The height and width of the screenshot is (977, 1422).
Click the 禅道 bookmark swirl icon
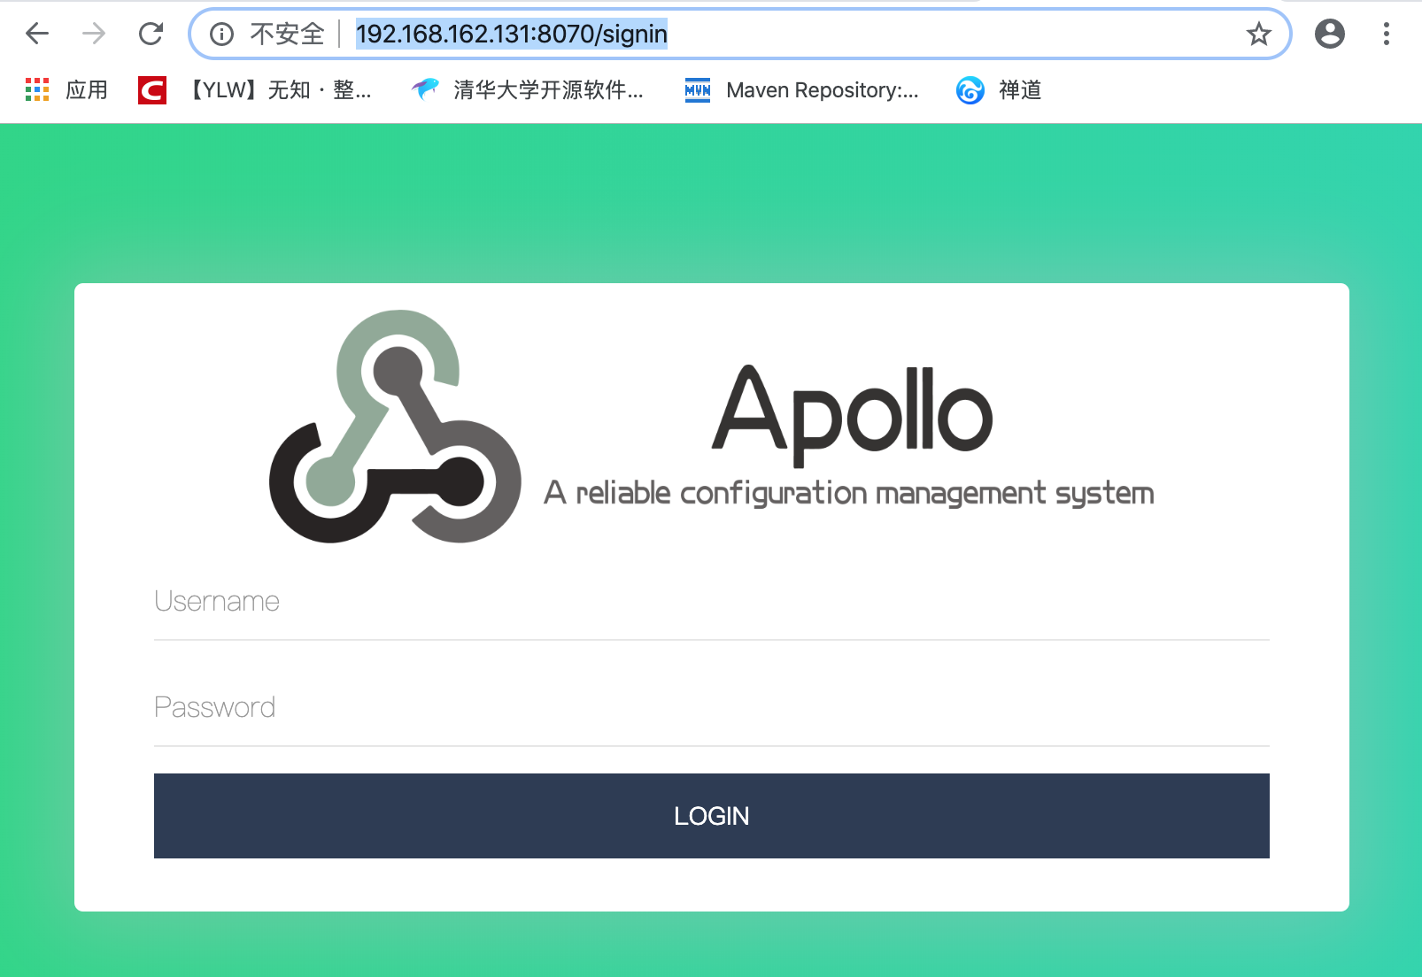point(970,89)
